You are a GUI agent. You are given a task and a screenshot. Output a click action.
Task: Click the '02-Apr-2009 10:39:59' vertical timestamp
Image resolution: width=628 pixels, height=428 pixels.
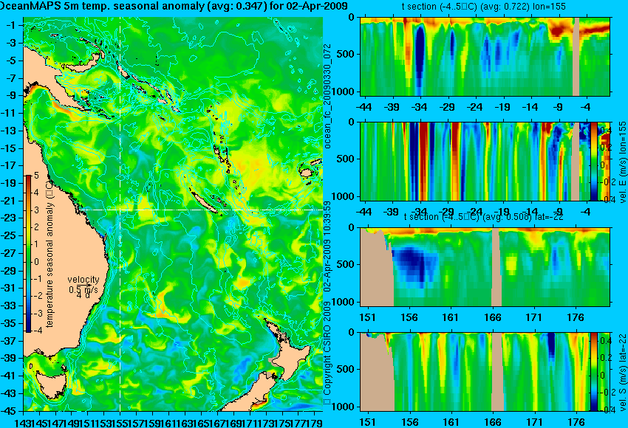pos(327,246)
